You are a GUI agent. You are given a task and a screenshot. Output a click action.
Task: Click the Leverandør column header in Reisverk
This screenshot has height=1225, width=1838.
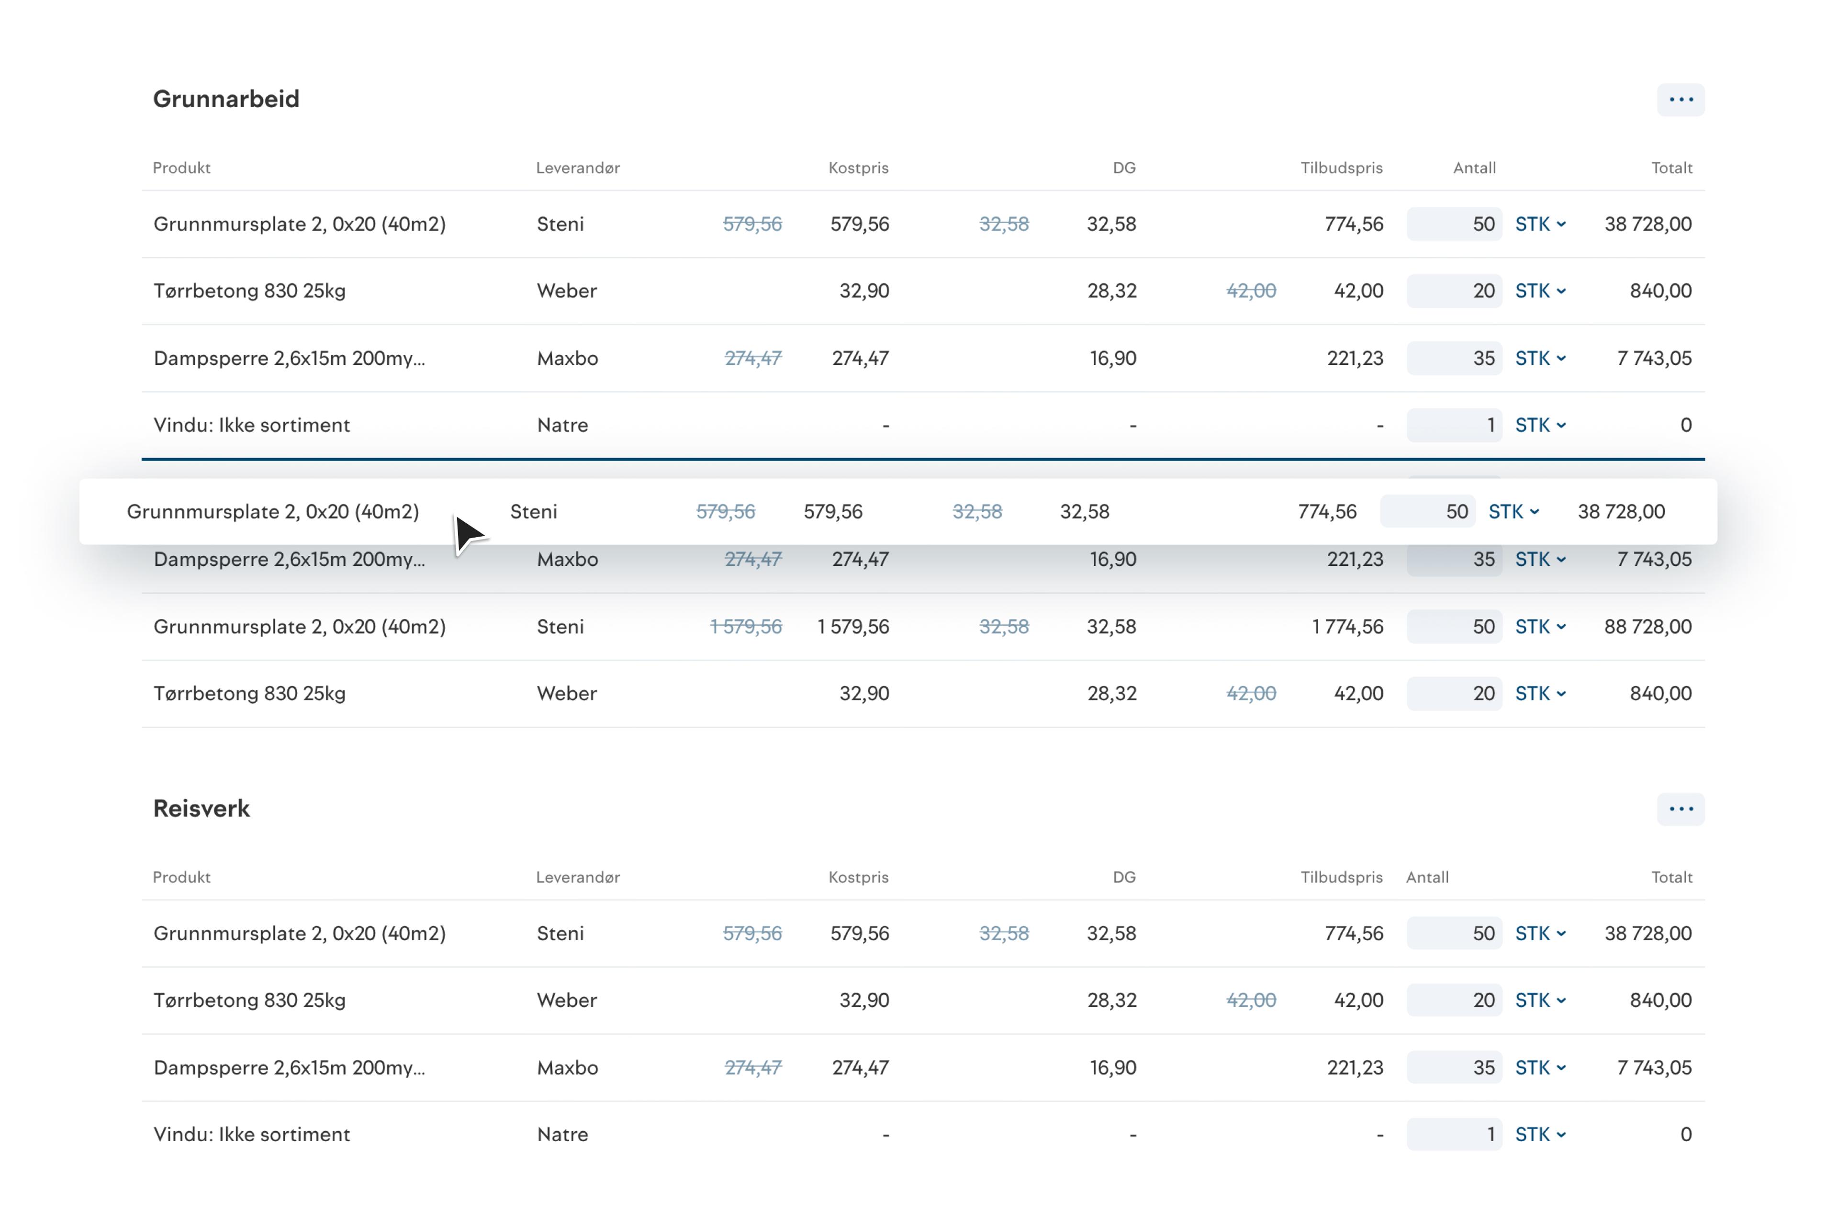(x=577, y=877)
